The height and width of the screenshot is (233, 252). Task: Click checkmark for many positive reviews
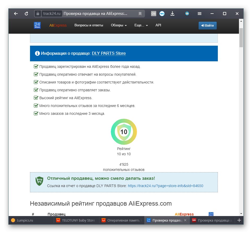[x=36, y=106]
